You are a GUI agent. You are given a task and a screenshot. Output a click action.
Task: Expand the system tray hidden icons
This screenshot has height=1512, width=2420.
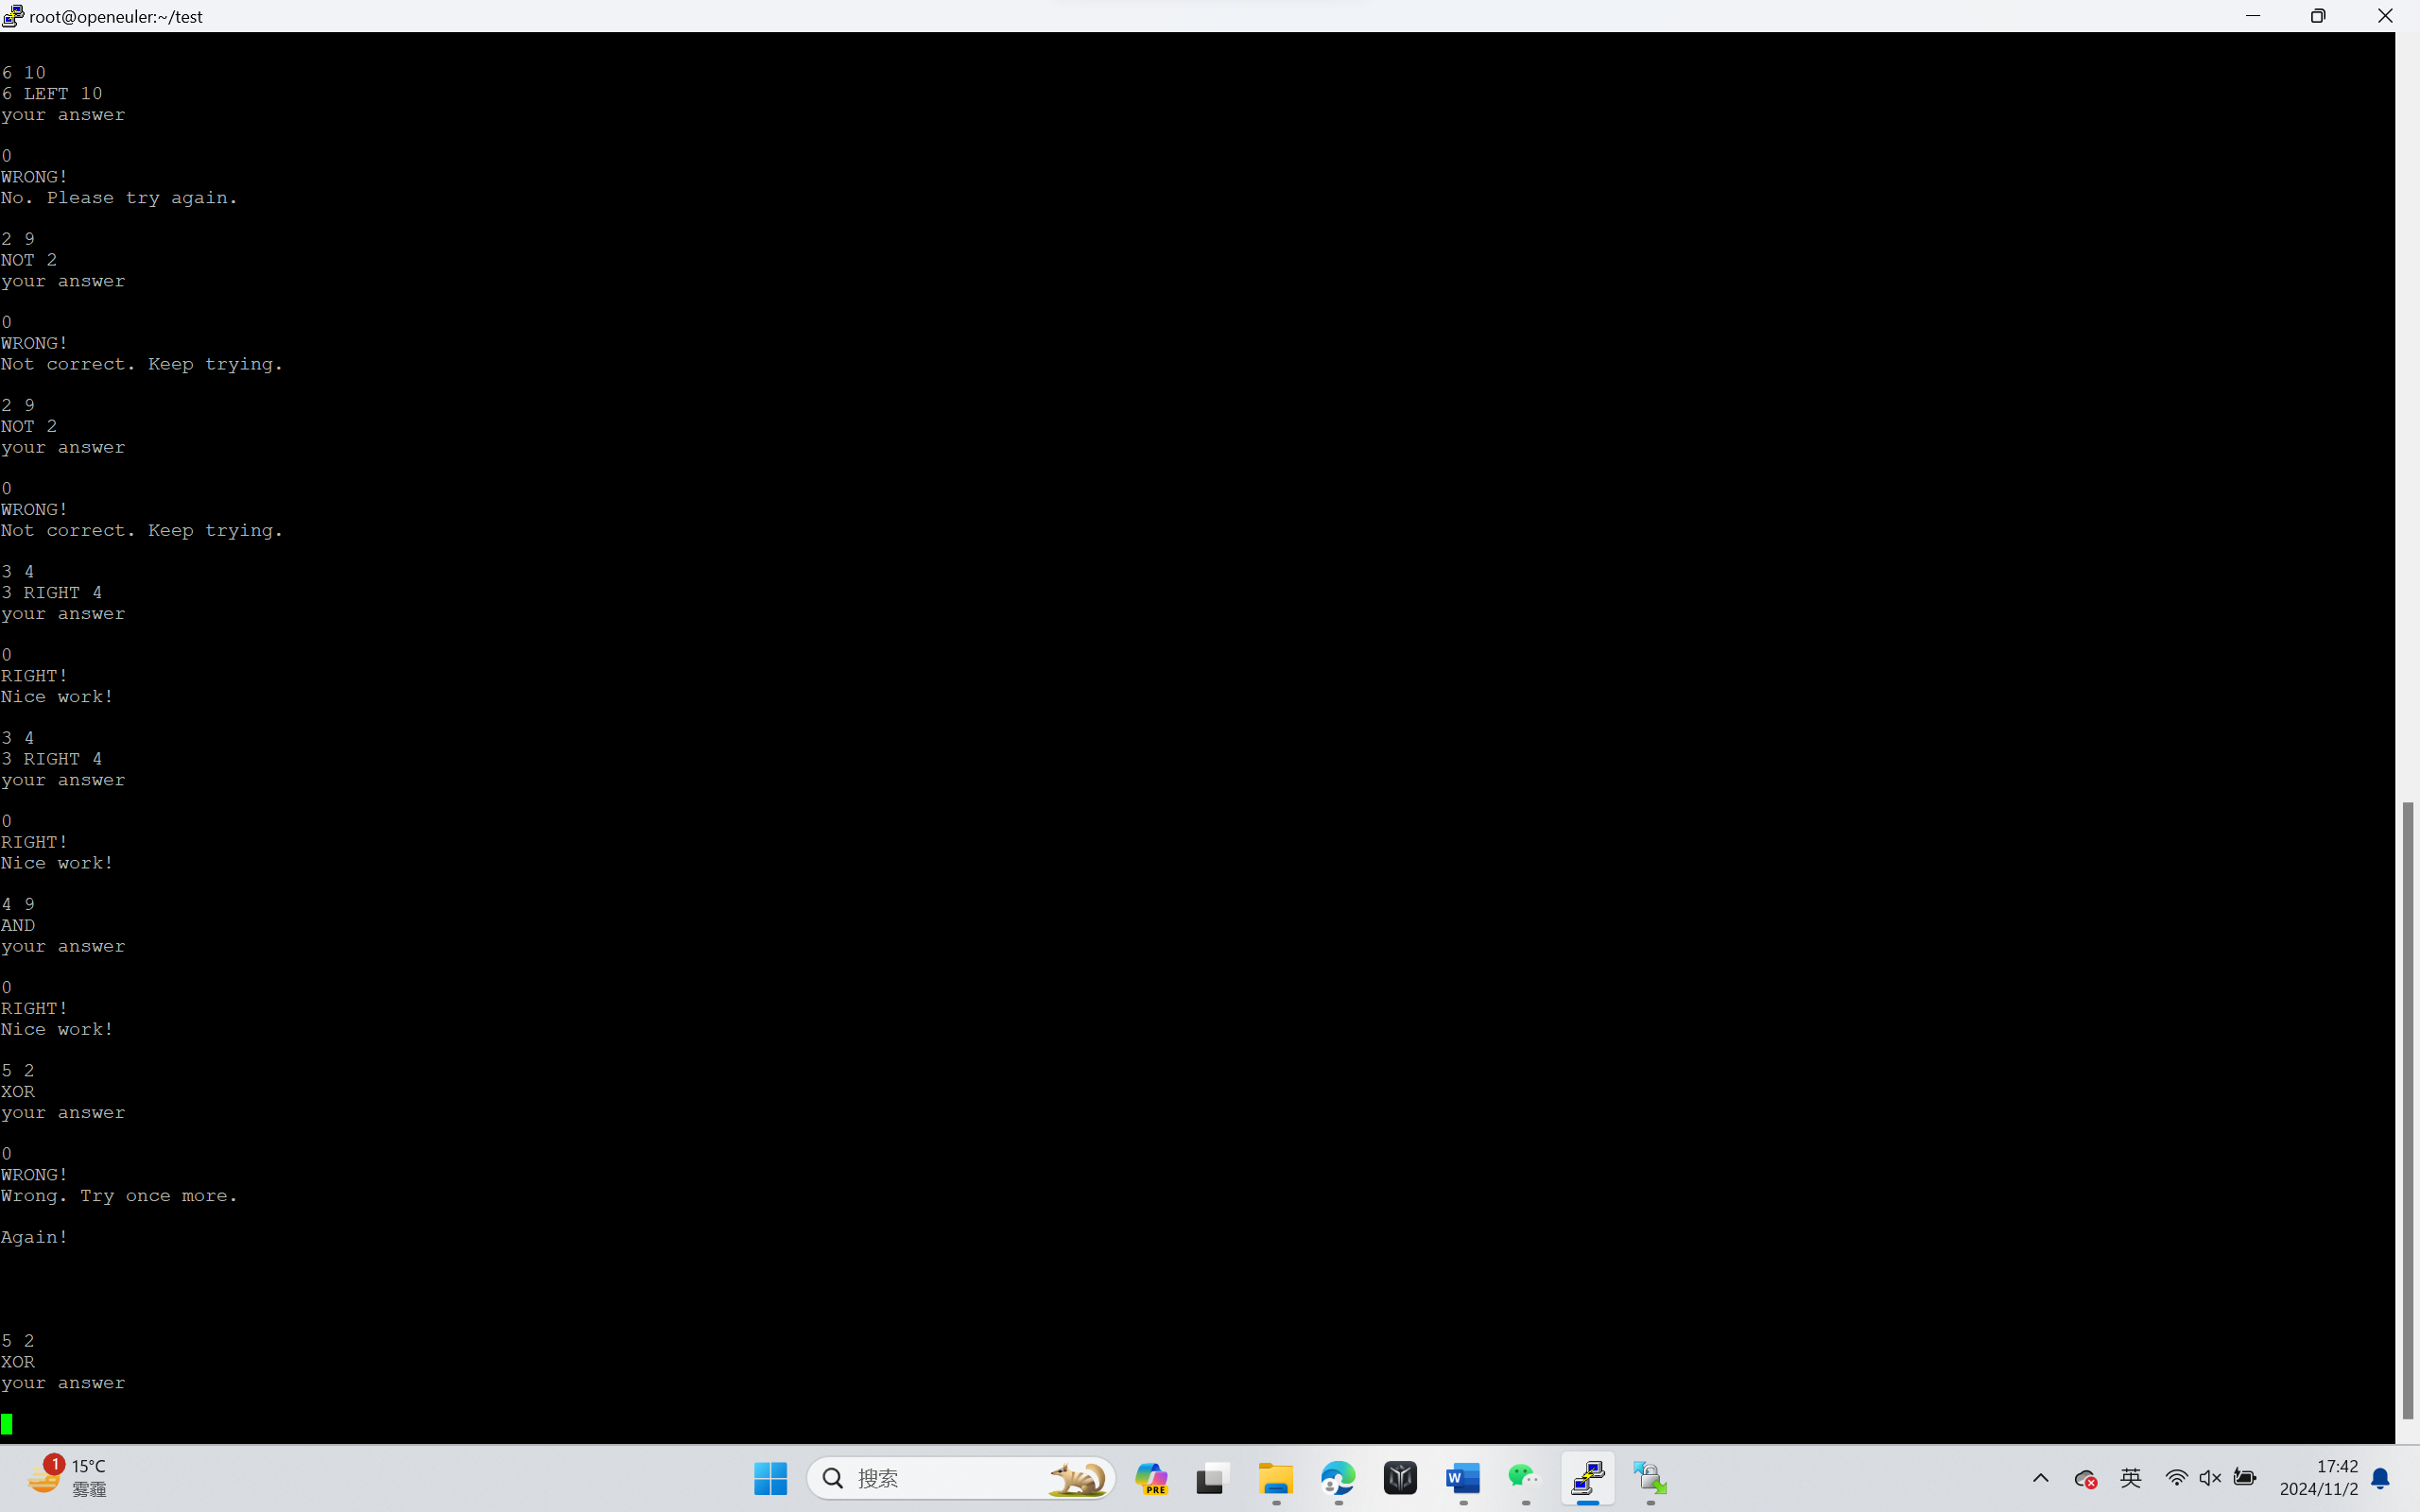[2038, 1477]
